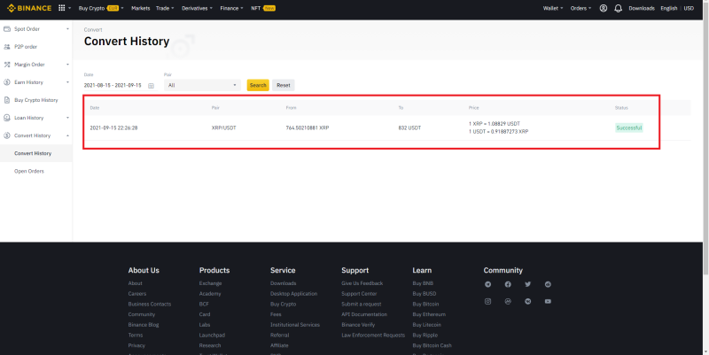709x355 pixels.
Task: Click the yellow Search button
Action: click(x=258, y=85)
